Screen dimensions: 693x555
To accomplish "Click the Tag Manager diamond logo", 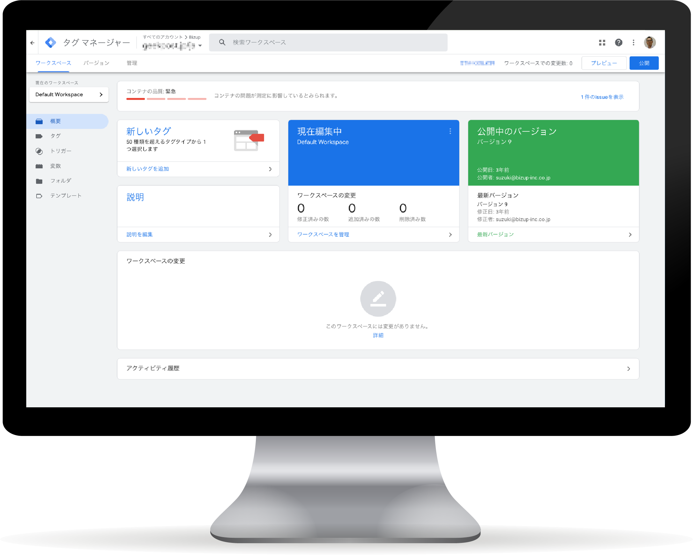I will tap(51, 42).
